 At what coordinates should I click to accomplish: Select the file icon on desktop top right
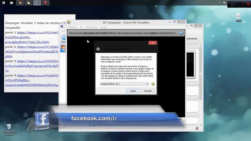[238, 18]
